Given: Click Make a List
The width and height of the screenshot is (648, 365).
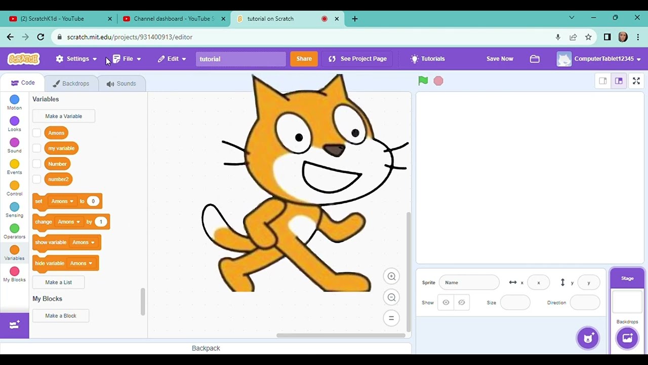Looking at the screenshot, I should 58,282.
